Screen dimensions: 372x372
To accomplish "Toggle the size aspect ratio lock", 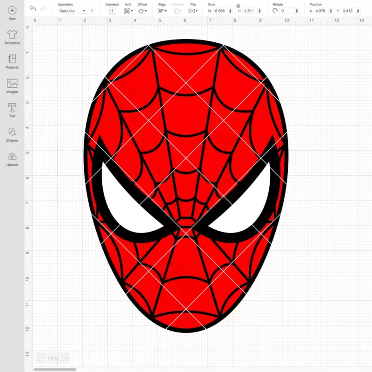I will (238, 6).
